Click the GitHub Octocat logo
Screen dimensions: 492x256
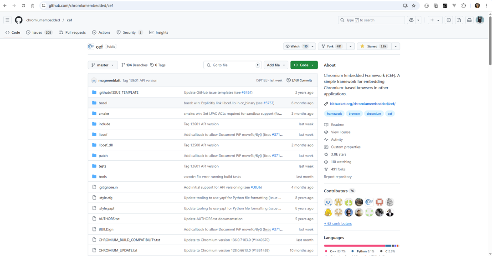click(x=19, y=20)
